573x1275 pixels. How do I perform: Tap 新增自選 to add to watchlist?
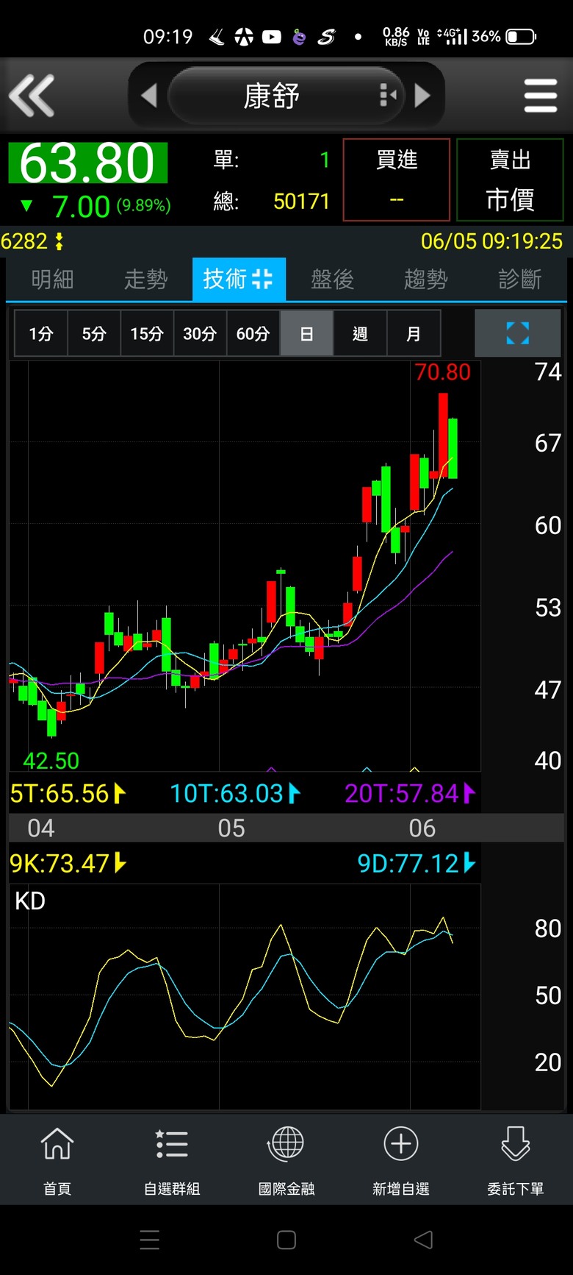click(x=401, y=1161)
